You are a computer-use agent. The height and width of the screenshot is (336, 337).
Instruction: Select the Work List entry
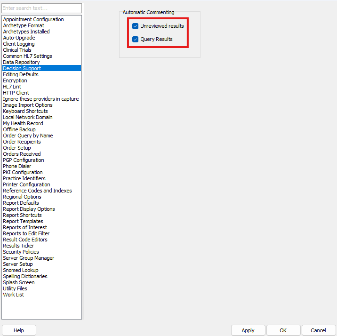pyautogui.click(x=14, y=295)
